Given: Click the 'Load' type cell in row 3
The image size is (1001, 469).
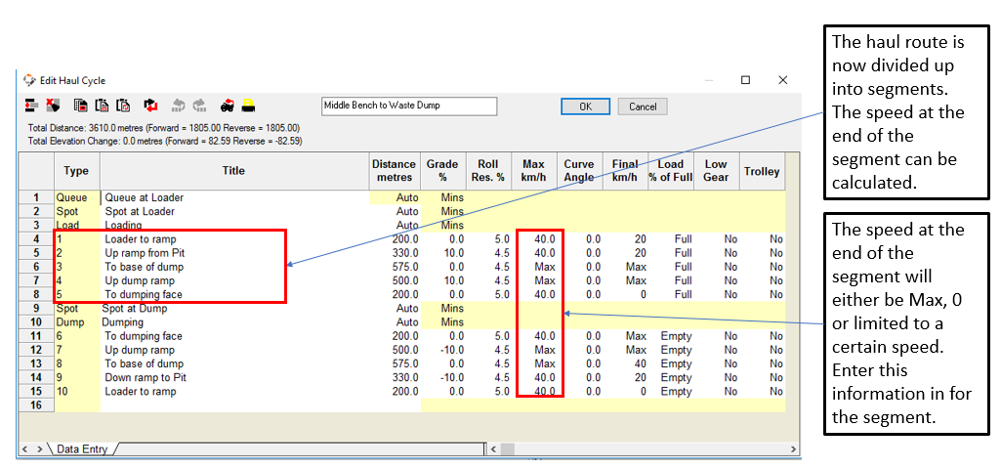Looking at the screenshot, I should 77,226.
